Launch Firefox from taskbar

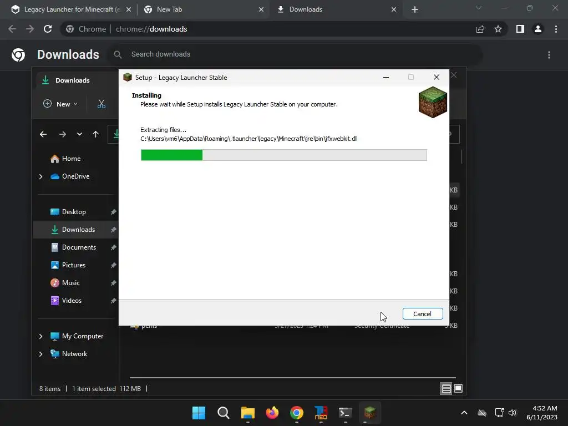272,413
